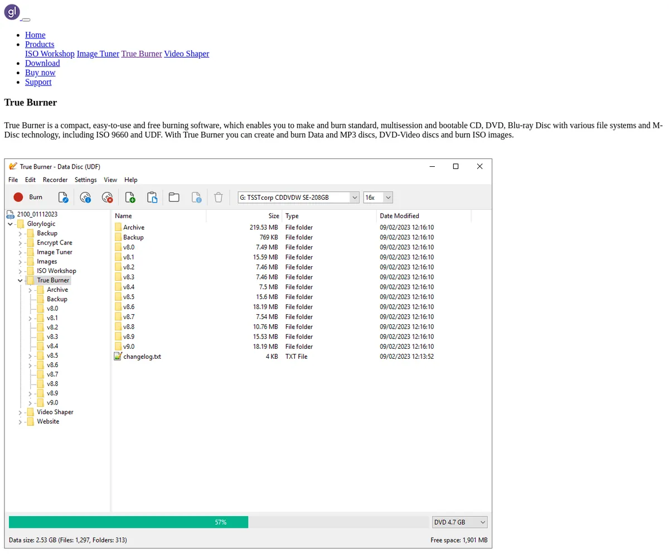The height and width of the screenshot is (558, 669).
Task: Click the paste clipboard toolbar icon
Action: (152, 197)
